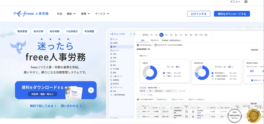
Task: Click the white arrow circle on download banner
Action: [x=91, y=90]
